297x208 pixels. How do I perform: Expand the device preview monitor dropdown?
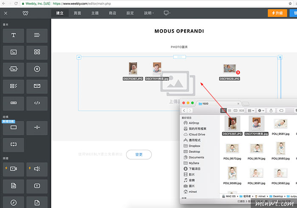(x=167, y=13)
